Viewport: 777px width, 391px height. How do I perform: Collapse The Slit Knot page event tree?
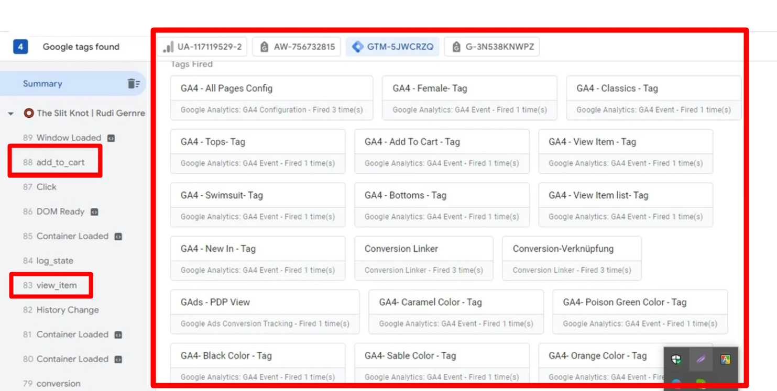coord(11,114)
